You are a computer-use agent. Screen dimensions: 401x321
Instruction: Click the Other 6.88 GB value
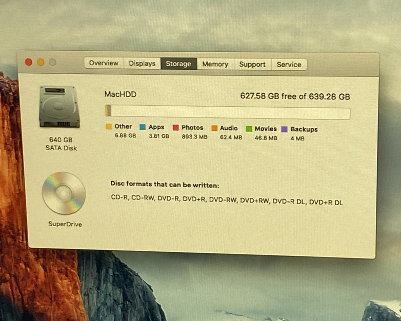(125, 135)
